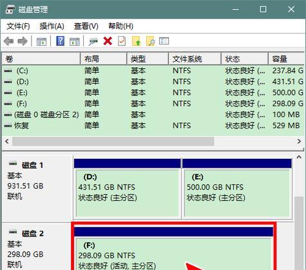Select the (E:) 500.00 GB partition block

coord(237,189)
